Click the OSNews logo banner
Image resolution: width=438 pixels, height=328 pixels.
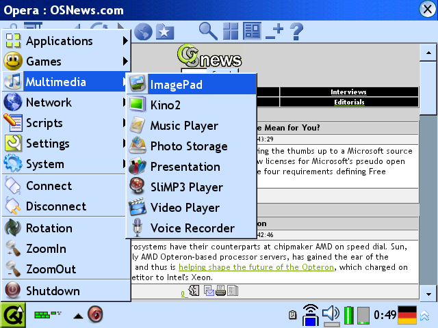209,56
